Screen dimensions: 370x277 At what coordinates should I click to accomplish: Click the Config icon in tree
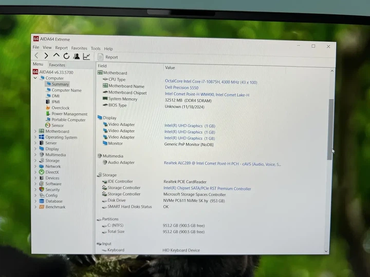tap(42, 195)
